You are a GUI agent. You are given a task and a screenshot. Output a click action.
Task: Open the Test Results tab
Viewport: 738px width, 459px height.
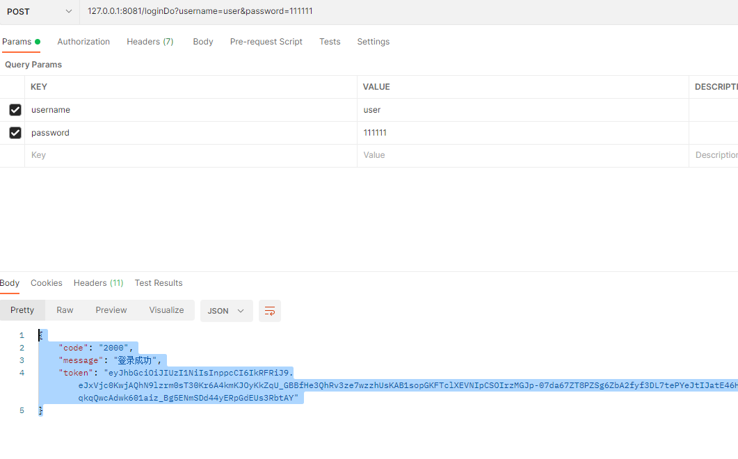(159, 283)
